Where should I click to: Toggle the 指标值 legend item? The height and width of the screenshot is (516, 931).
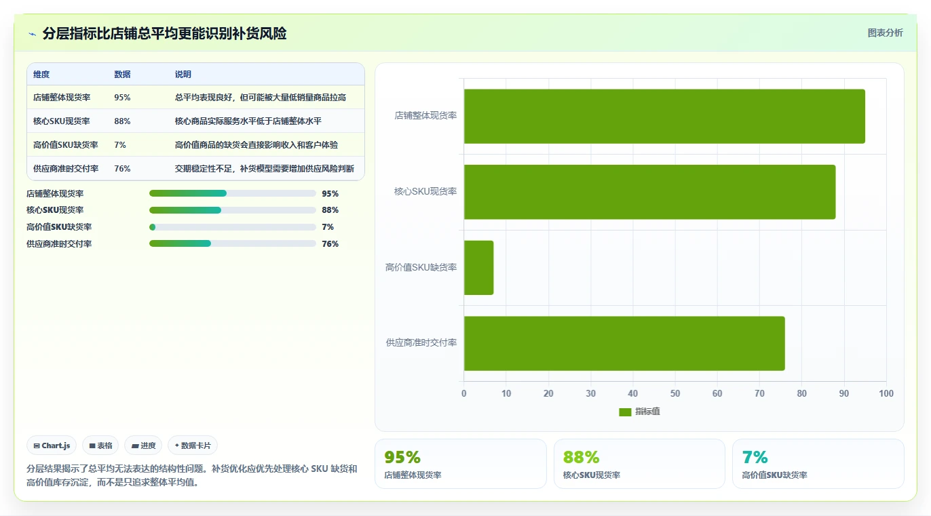coord(639,412)
